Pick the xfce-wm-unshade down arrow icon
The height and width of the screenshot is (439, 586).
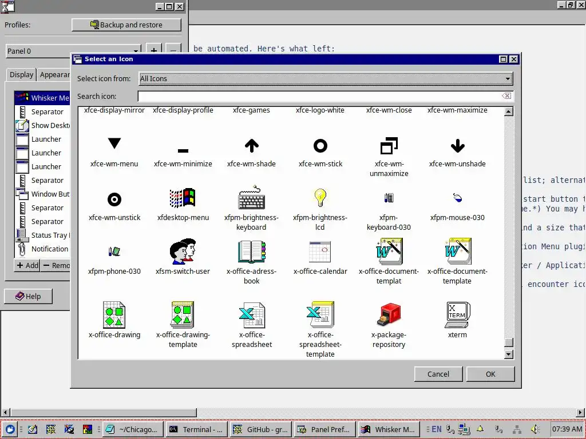tap(457, 146)
